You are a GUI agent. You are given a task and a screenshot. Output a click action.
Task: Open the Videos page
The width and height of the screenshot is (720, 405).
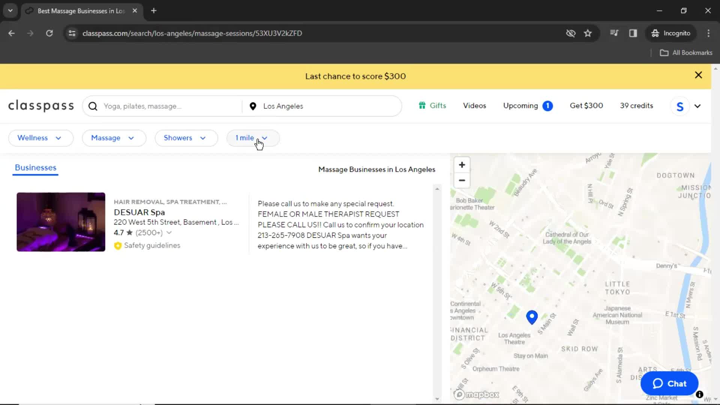pyautogui.click(x=474, y=106)
